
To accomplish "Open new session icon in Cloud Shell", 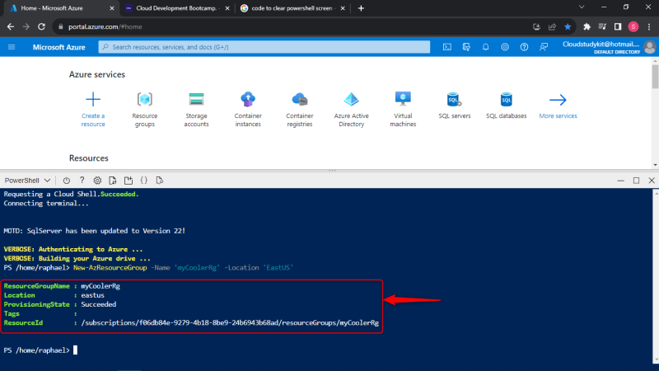I will click(129, 181).
